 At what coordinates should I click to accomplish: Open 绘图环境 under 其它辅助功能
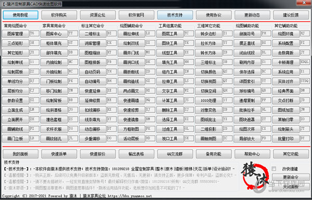pyautogui.click(x=285, y=34)
